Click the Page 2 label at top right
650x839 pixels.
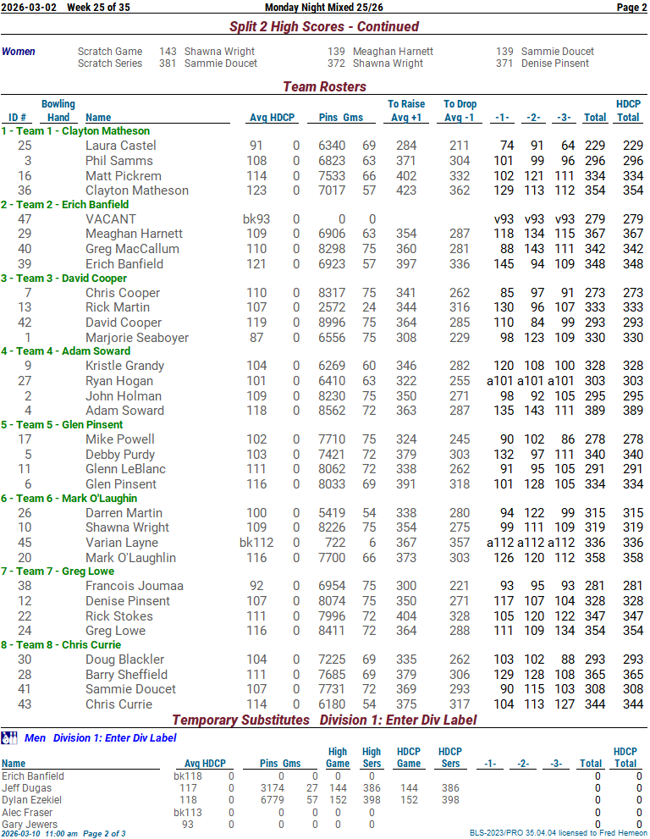point(631,8)
